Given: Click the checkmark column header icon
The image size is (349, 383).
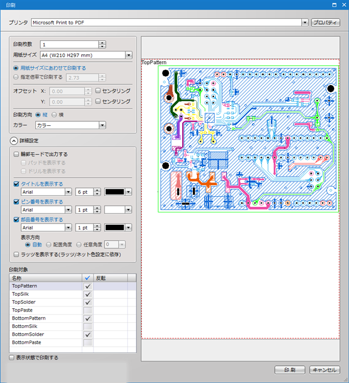Looking at the screenshot, I should point(87,278).
